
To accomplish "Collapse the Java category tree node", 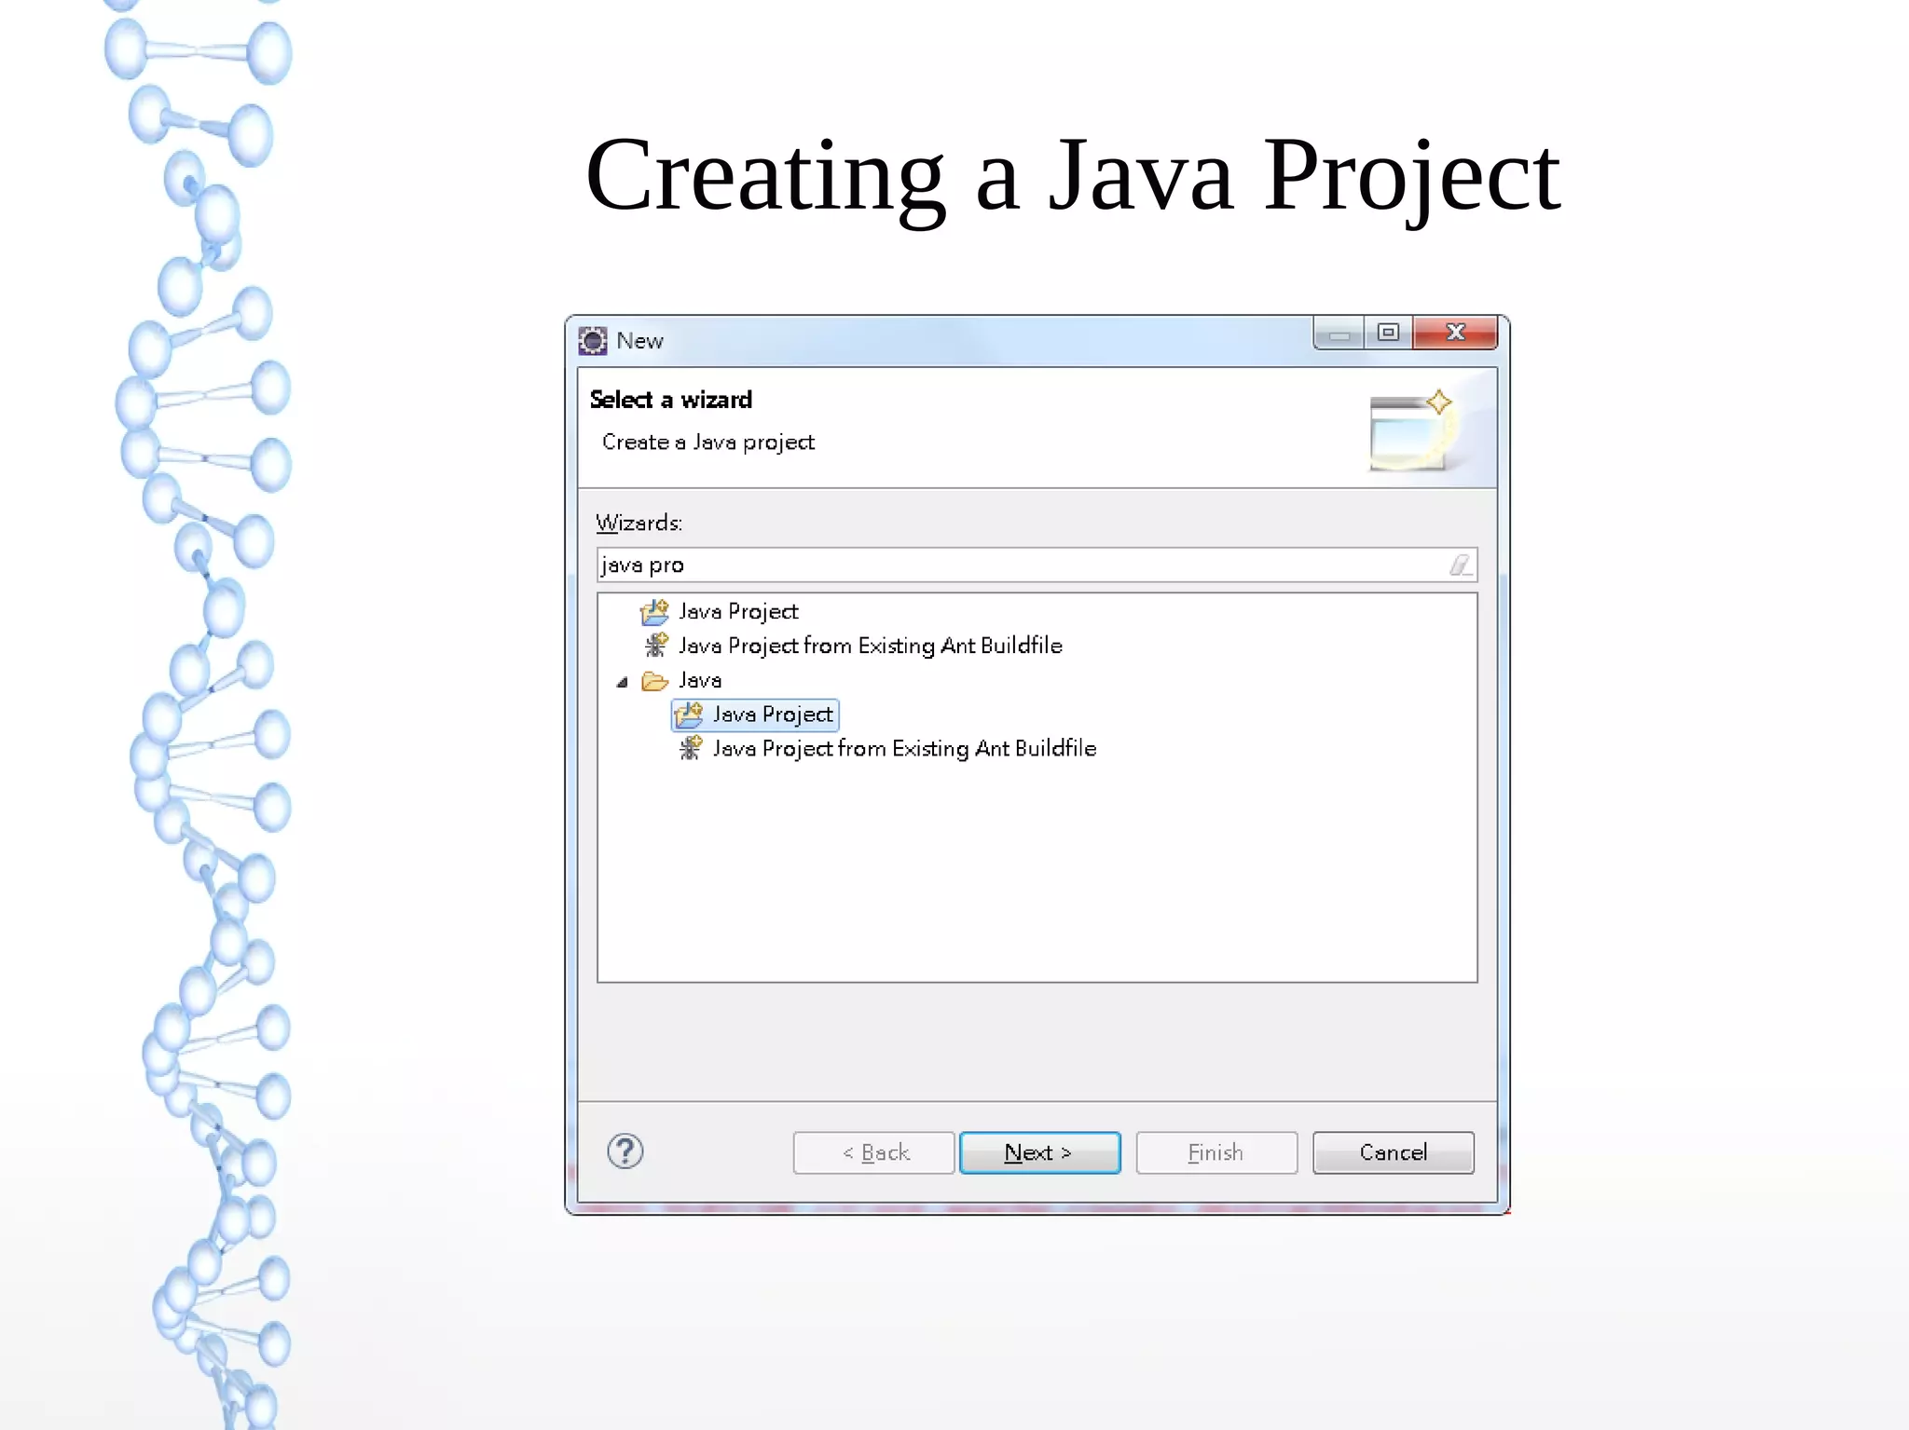I will click(622, 682).
